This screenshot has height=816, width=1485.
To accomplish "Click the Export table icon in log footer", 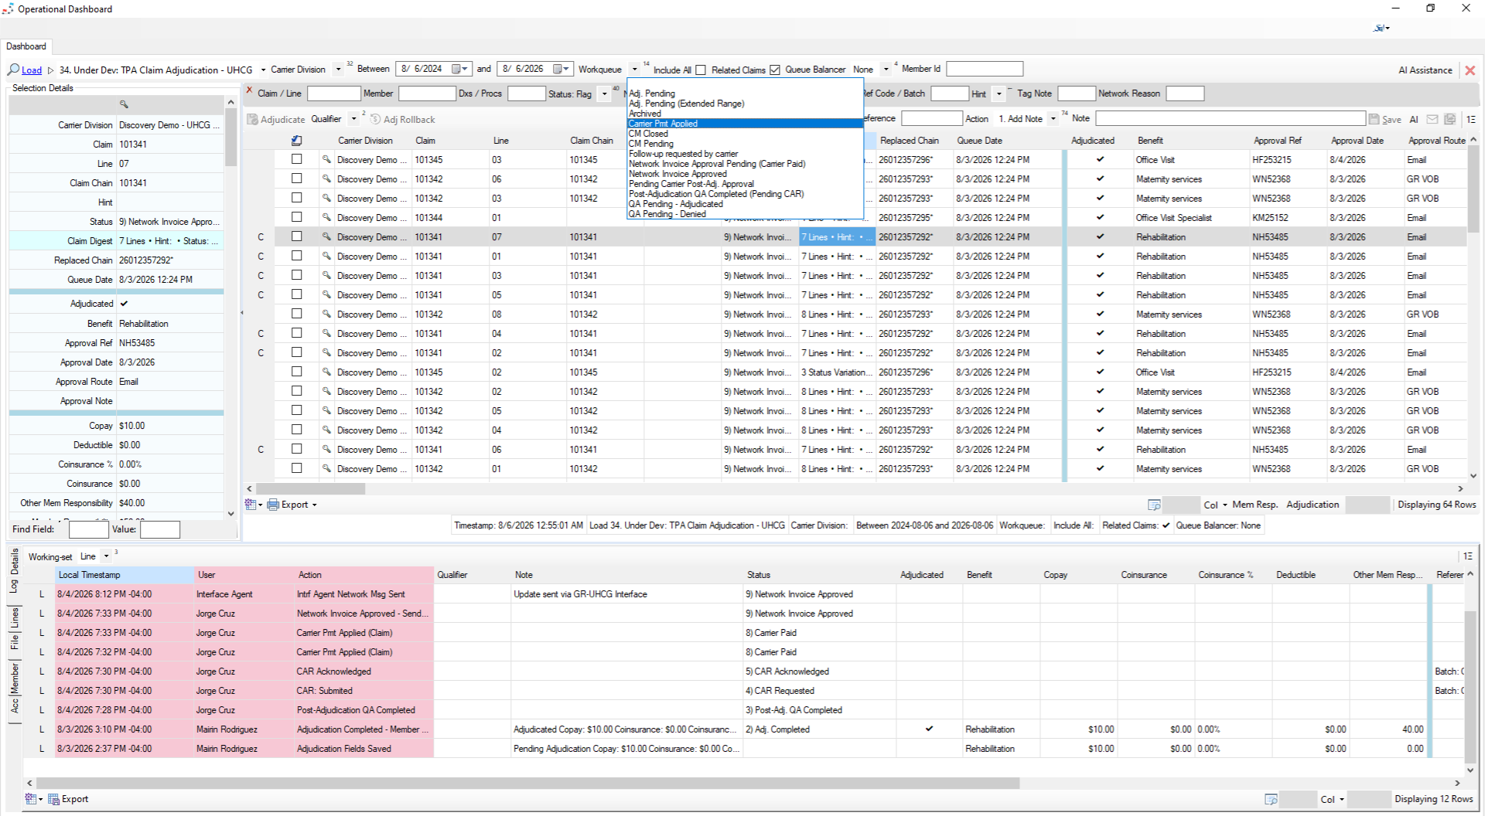I will coord(53,799).
